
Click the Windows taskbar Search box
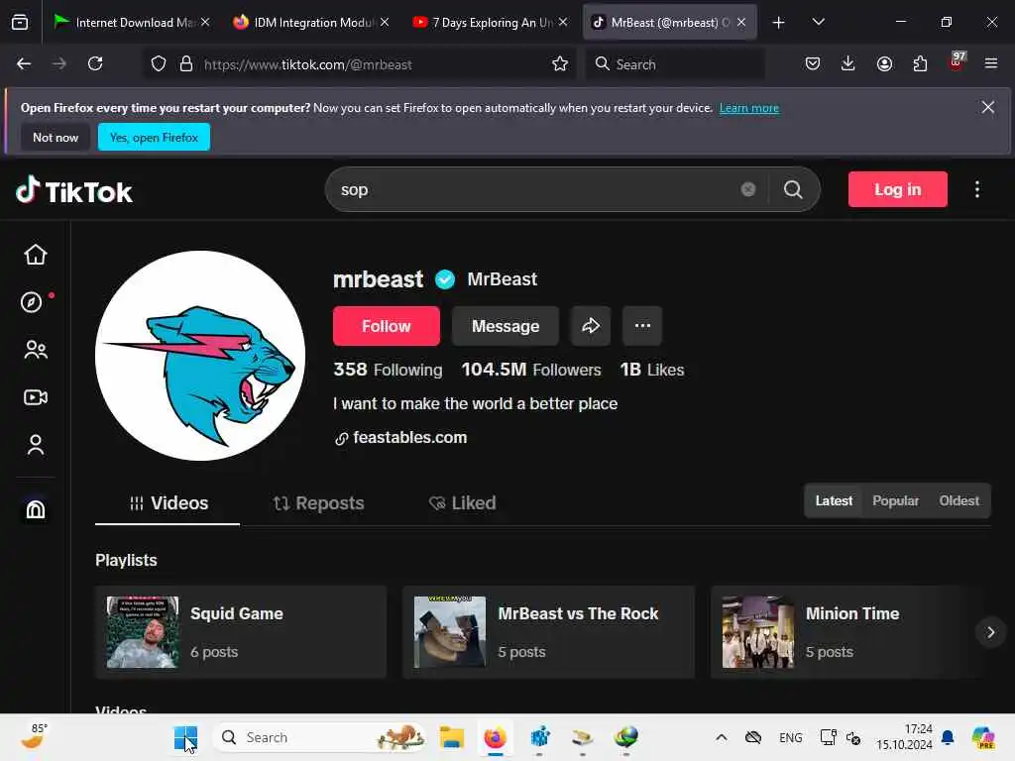click(x=320, y=737)
